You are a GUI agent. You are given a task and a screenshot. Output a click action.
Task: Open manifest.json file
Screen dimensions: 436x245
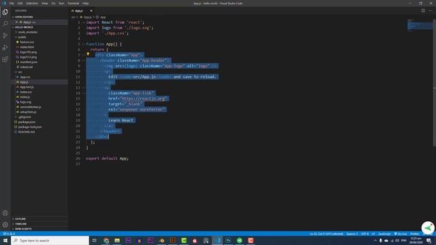pos(29,62)
